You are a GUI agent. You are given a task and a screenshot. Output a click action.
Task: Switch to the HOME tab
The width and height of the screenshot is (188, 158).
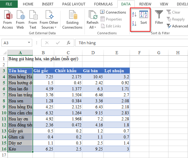(28, 4)
